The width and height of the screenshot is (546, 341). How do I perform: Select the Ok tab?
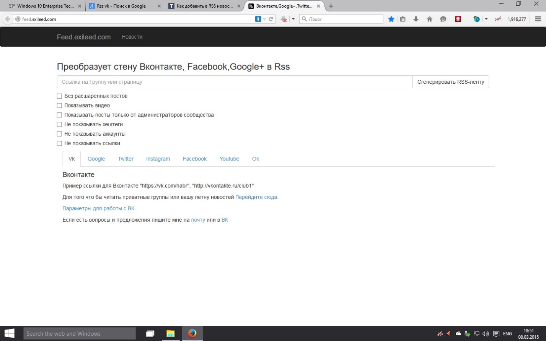(256, 159)
